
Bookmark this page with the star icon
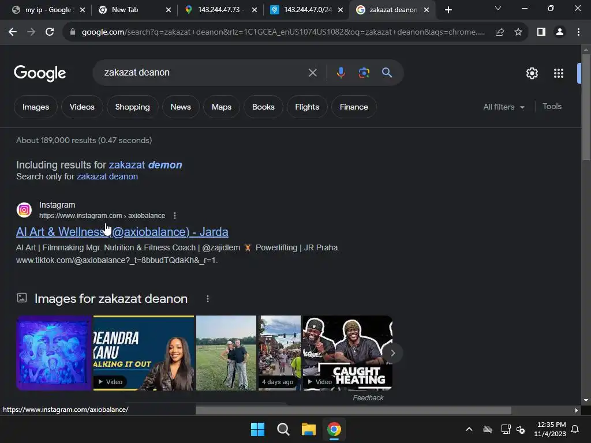tap(518, 32)
